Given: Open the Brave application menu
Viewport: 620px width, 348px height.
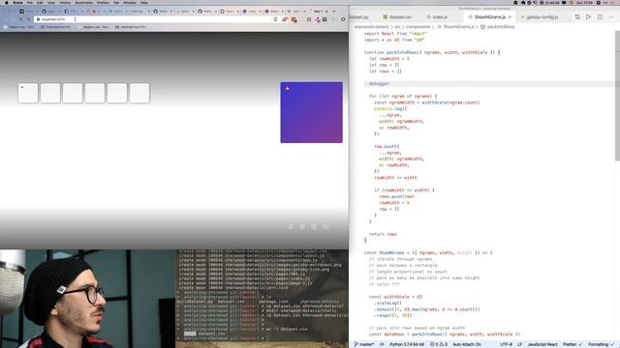Looking at the screenshot, I should tap(17, 2).
